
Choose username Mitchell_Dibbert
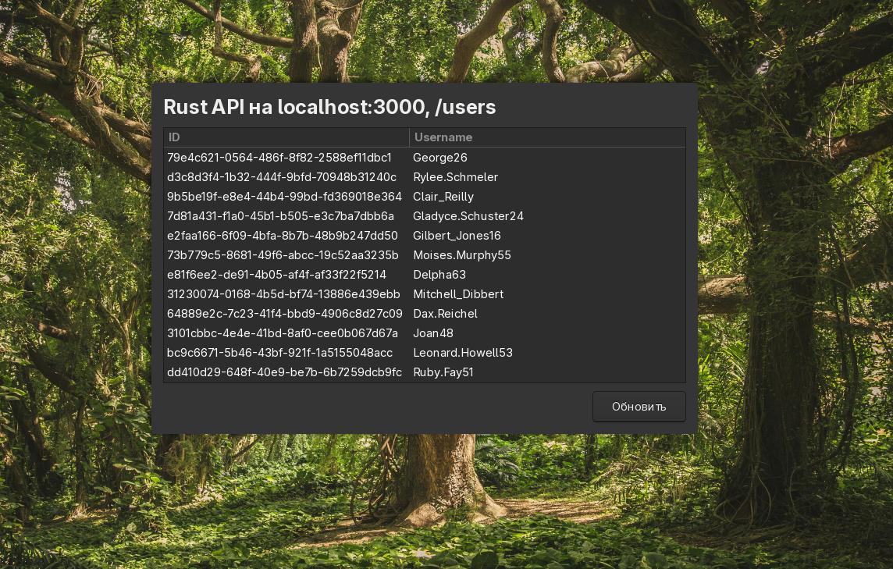[x=458, y=294]
